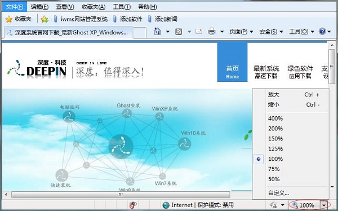Set zoom level to 75%
The image size is (338, 211).
274,169
